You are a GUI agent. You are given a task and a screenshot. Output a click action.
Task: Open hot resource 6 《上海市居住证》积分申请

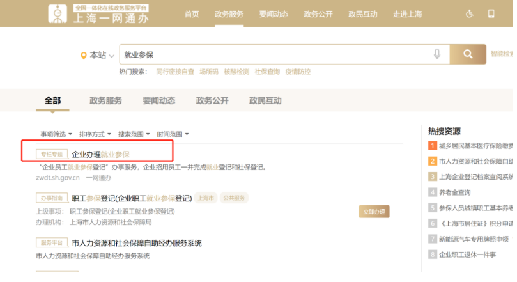click(x=471, y=224)
